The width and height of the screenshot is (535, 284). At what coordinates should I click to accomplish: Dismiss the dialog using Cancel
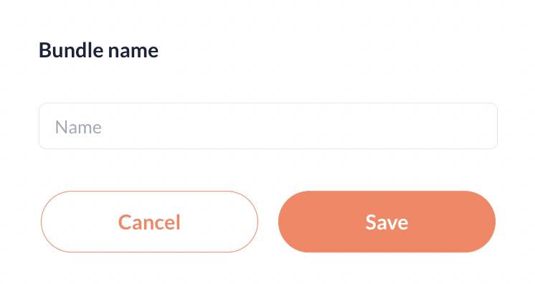[x=149, y=222]
